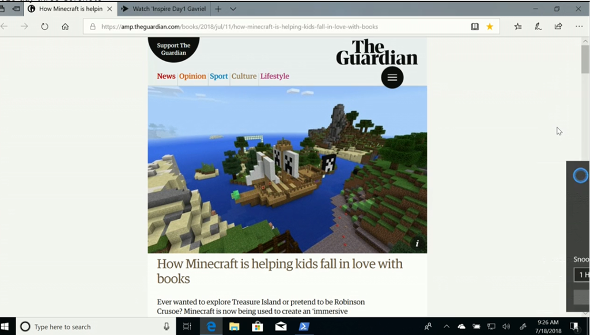
Task: Open the Sport section
Action: (x=218, y=76)
